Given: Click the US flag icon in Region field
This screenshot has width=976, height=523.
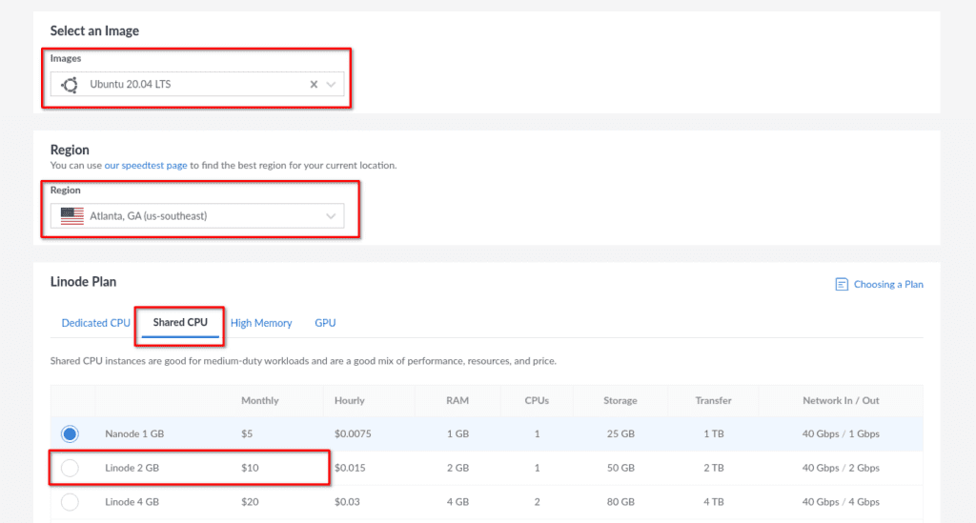Looking at the screenshot, I should (72, 216).
